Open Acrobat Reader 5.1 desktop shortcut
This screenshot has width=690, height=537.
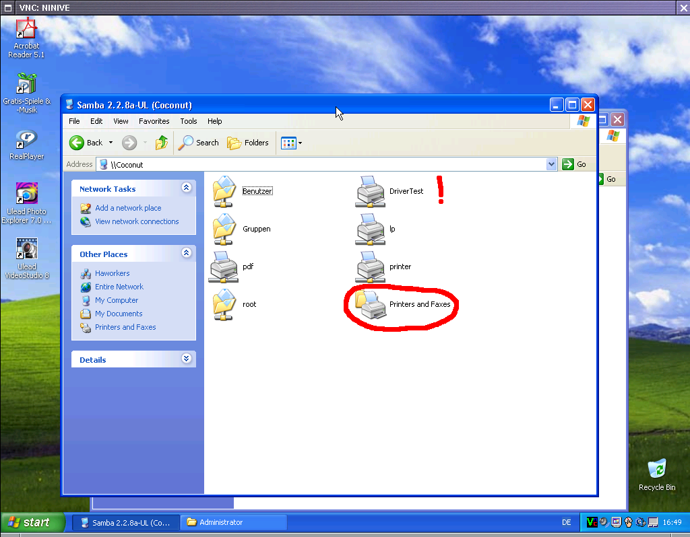[26, 32]
